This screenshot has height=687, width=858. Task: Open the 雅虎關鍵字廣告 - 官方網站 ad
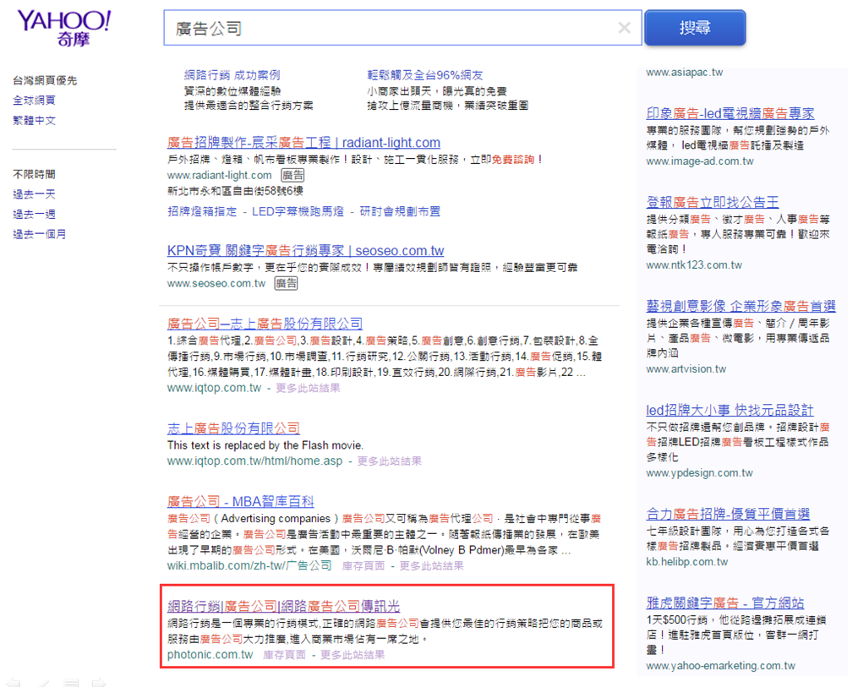(725, 603)
